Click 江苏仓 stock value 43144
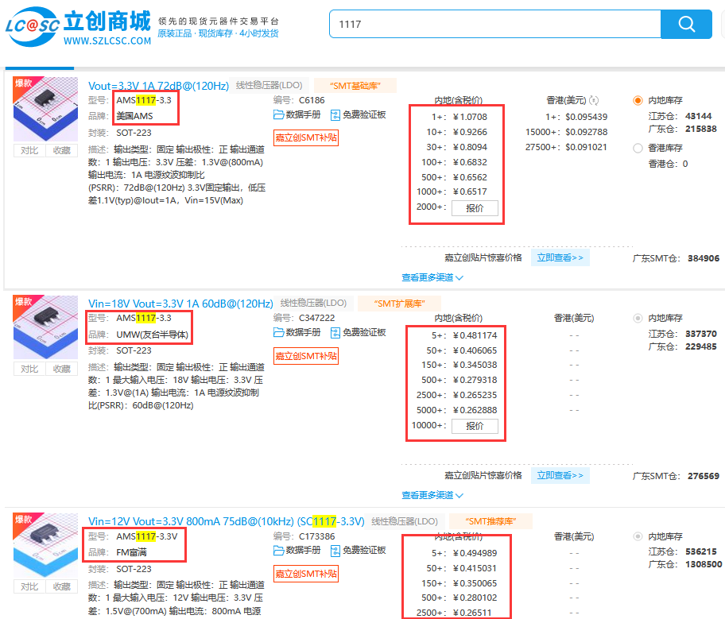The height and width of the screenshot is (619, 725). pos(698,116)
